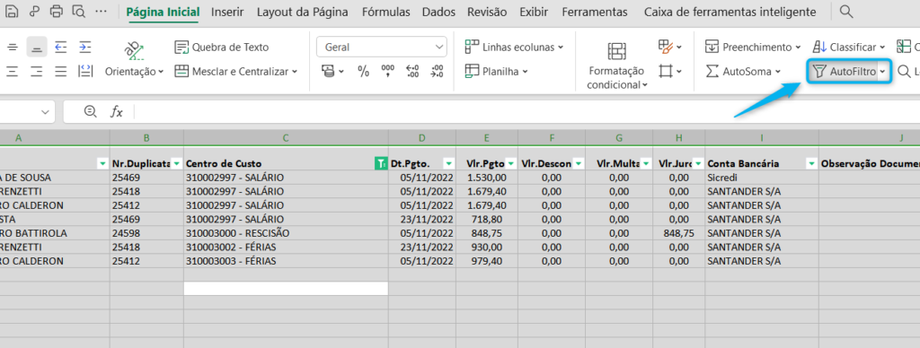Click the print preview icon
Screen dimensions: 920x348
[x=79, y=11]
